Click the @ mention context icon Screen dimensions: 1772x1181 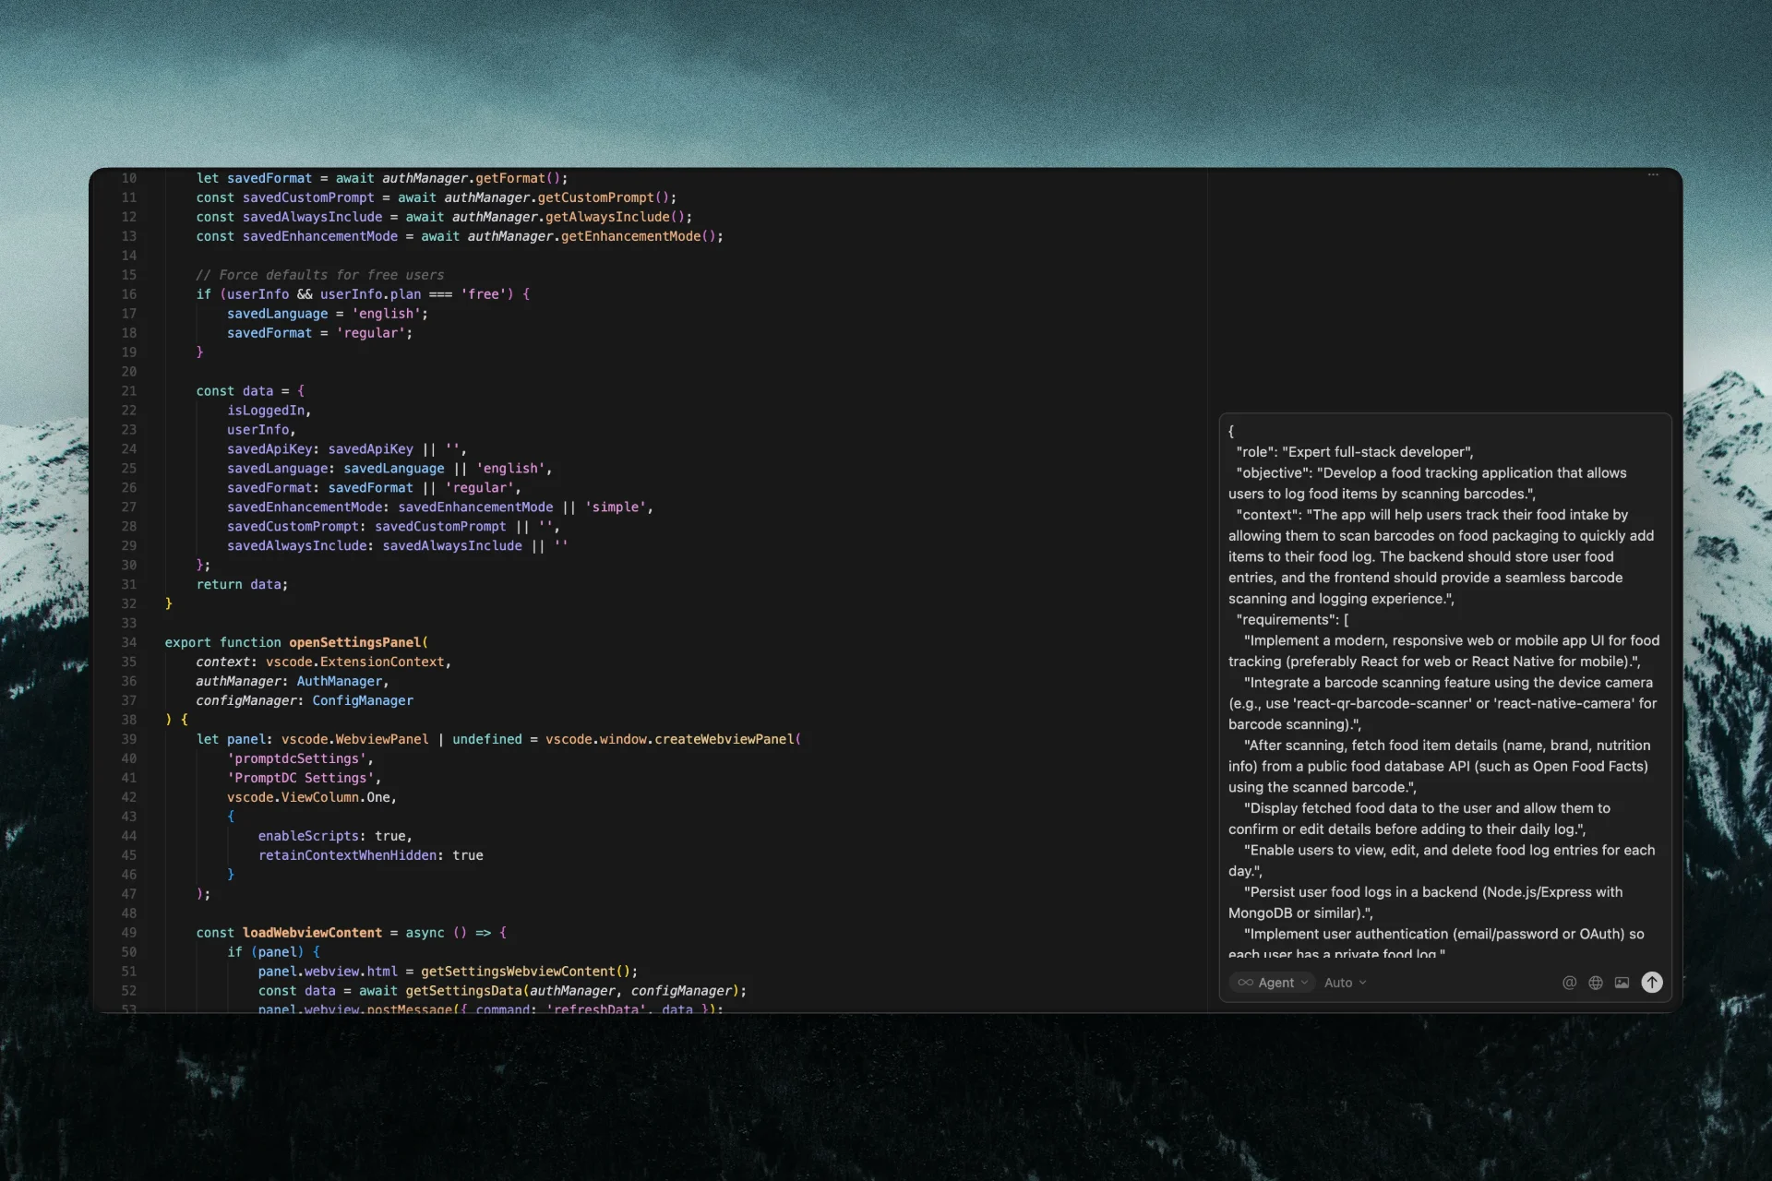pos(1569,983)
